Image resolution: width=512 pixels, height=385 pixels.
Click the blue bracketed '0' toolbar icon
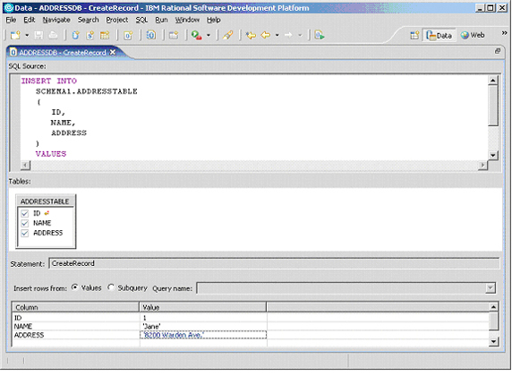[151, 35]
